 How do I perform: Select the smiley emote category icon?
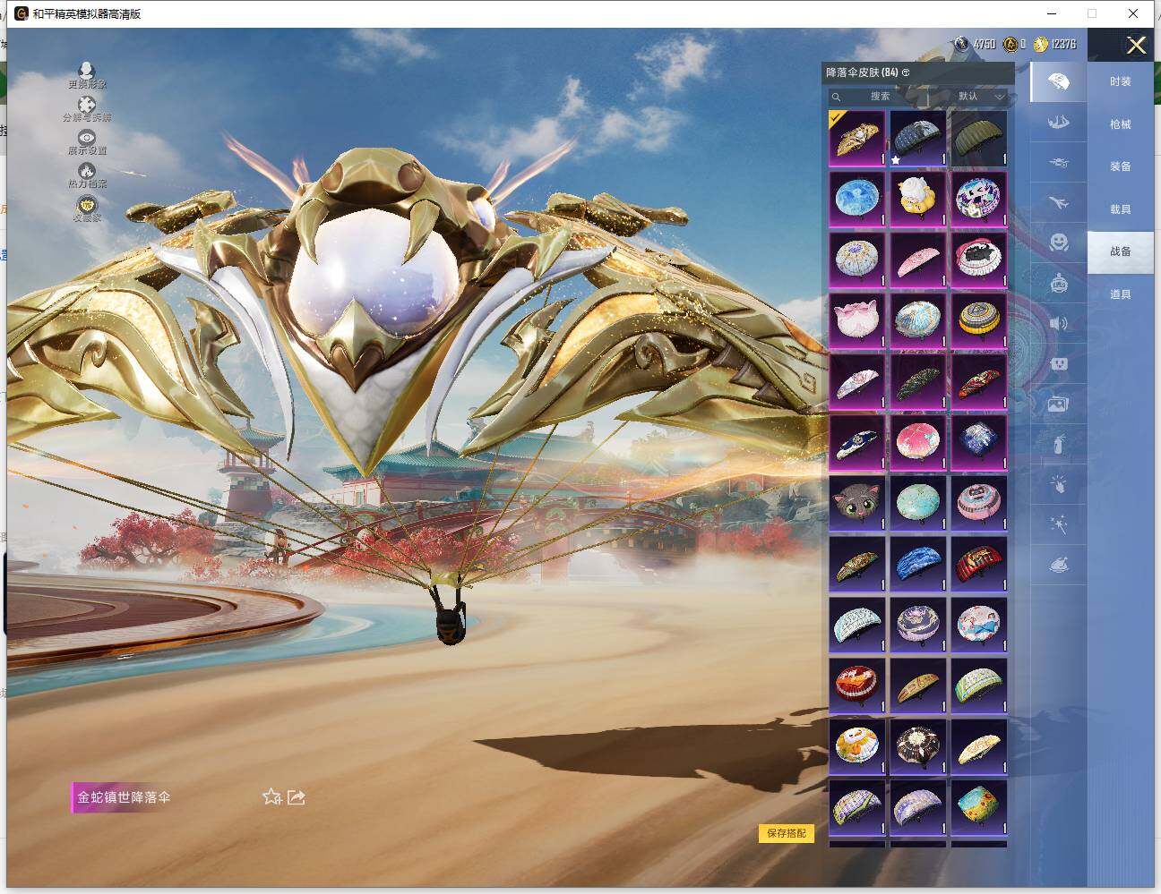[1058, 243]
